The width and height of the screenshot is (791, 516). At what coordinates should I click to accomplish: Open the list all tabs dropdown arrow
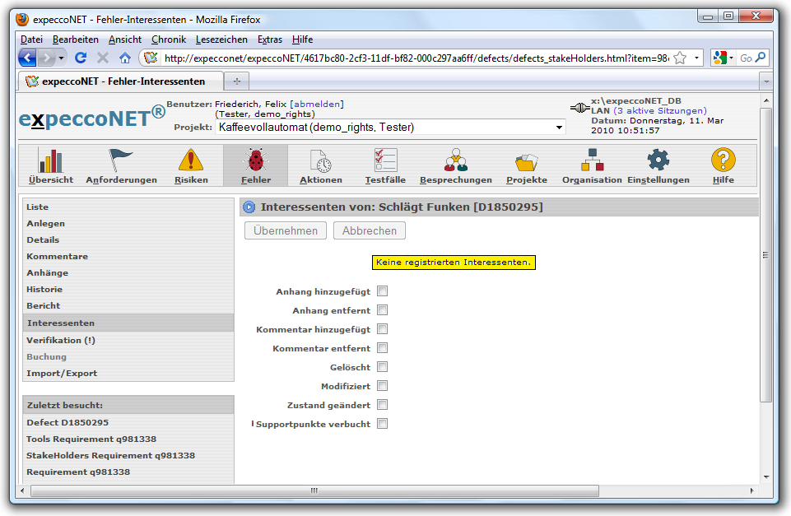coord(765,81)
